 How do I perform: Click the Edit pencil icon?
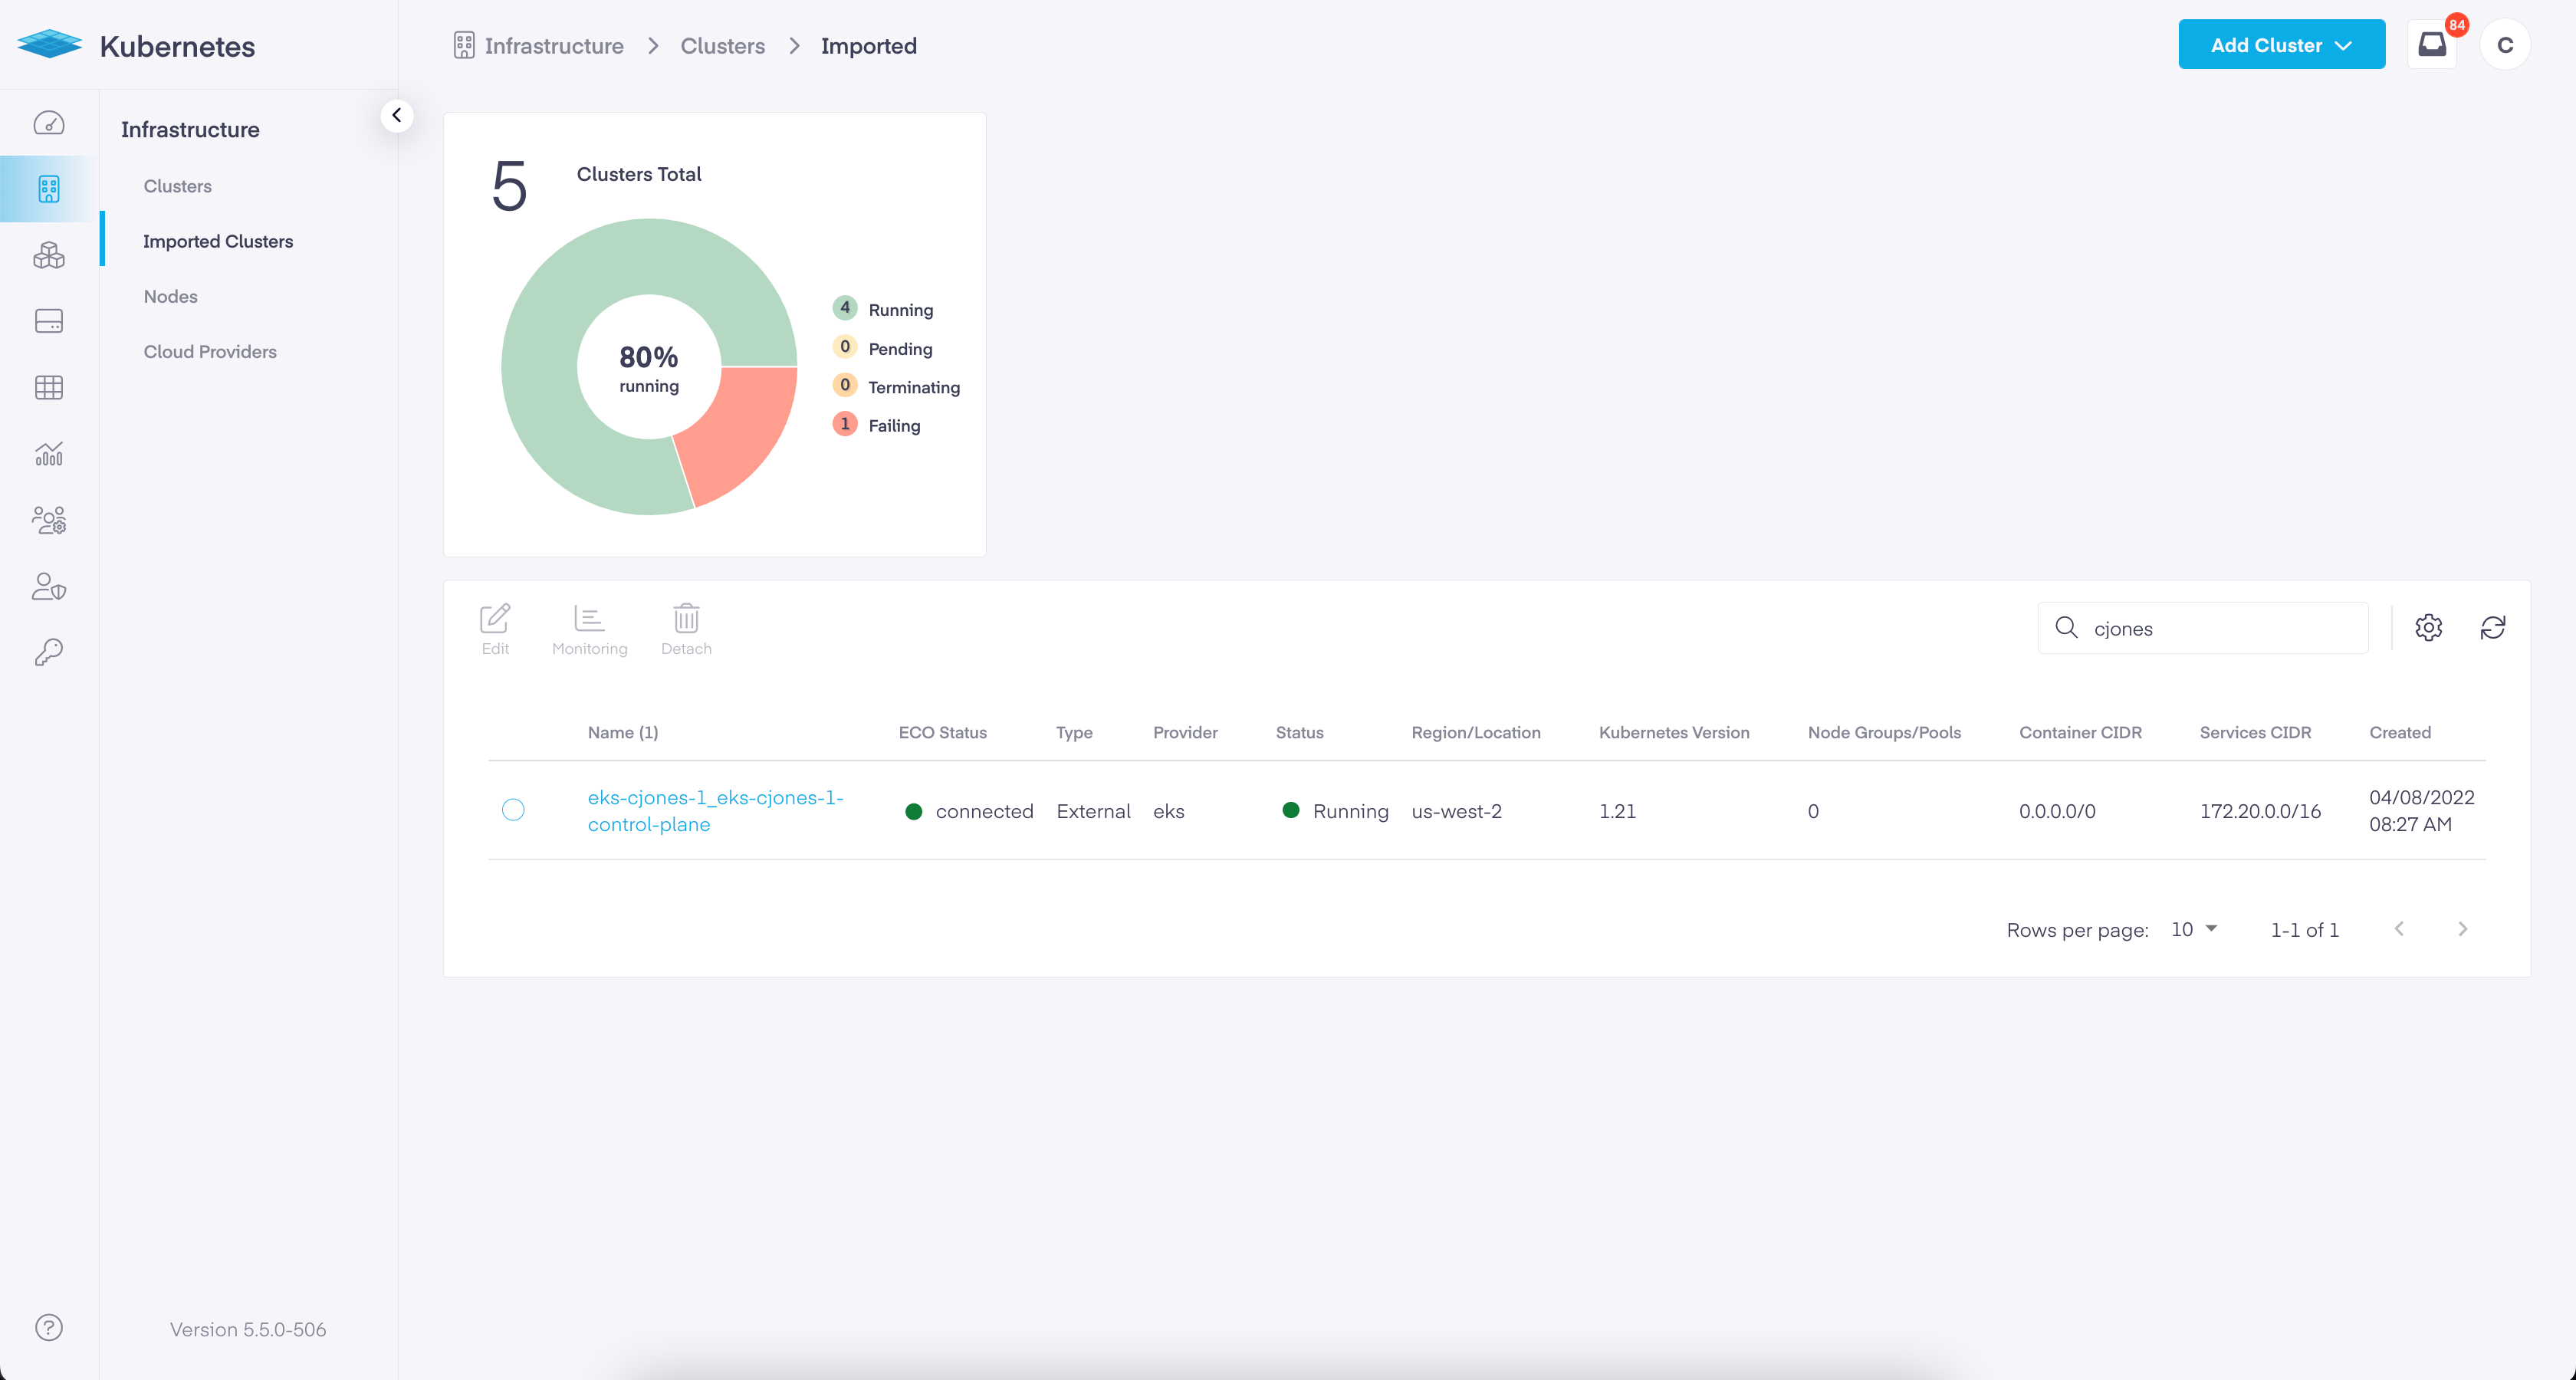(495, 619)
